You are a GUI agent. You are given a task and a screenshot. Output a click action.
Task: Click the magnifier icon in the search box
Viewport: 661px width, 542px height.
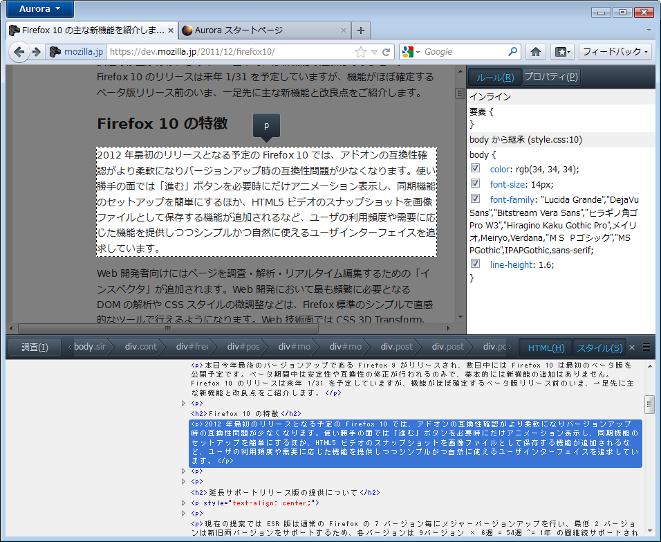coord(512,51)
